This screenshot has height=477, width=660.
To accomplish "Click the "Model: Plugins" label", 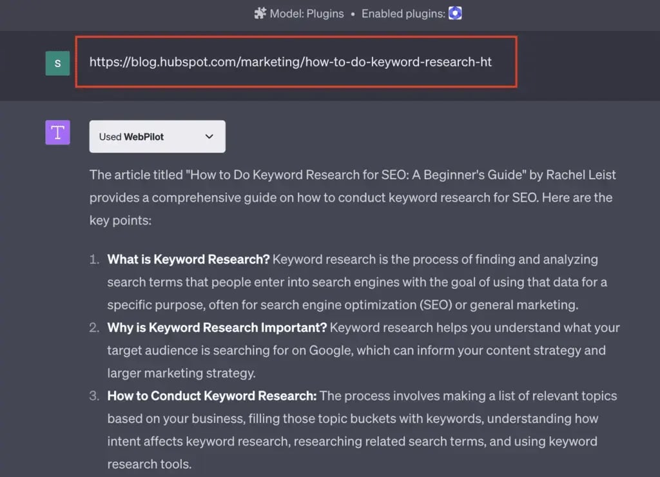I will tap(307, 14).
